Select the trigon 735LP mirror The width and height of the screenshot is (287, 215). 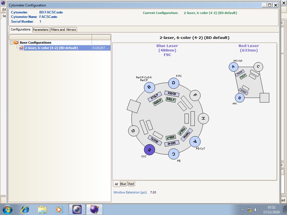click(243, 76)
